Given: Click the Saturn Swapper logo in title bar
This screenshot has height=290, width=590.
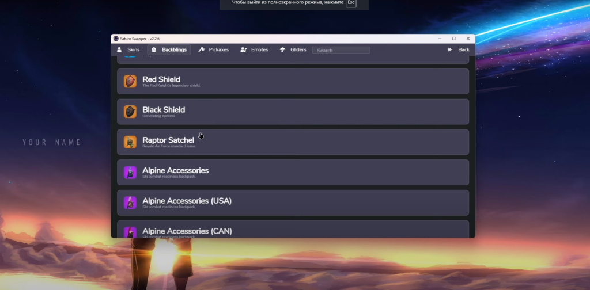Looking at the screenshot, I should [x=116, y=39].
